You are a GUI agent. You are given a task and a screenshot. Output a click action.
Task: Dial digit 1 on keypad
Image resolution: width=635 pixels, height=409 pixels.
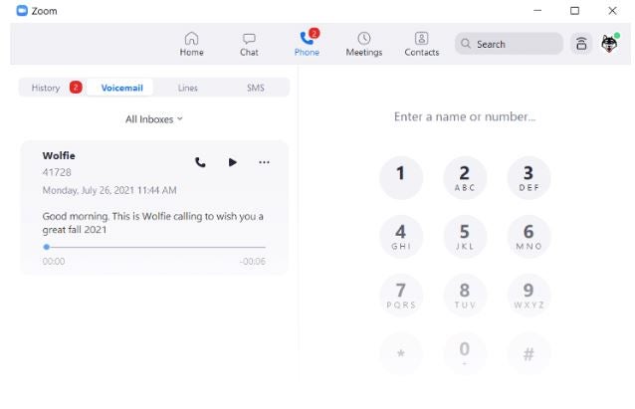coord(401,178)
